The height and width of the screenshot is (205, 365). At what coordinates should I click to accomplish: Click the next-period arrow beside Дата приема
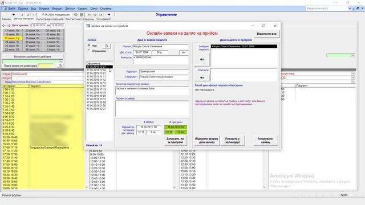[9, 25]
